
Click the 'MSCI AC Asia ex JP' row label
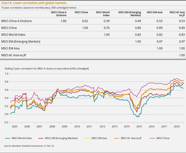pos(14,55)
